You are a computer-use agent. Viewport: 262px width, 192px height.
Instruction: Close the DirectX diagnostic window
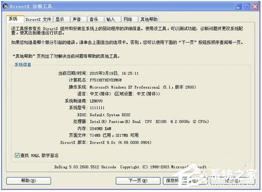click(x=255, y=7)
